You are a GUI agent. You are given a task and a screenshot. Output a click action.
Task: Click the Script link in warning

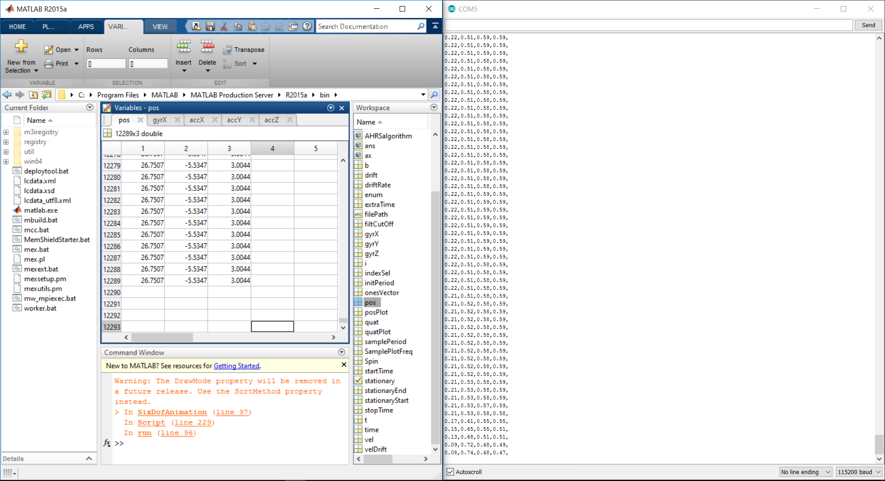click(x=151, y=422)
